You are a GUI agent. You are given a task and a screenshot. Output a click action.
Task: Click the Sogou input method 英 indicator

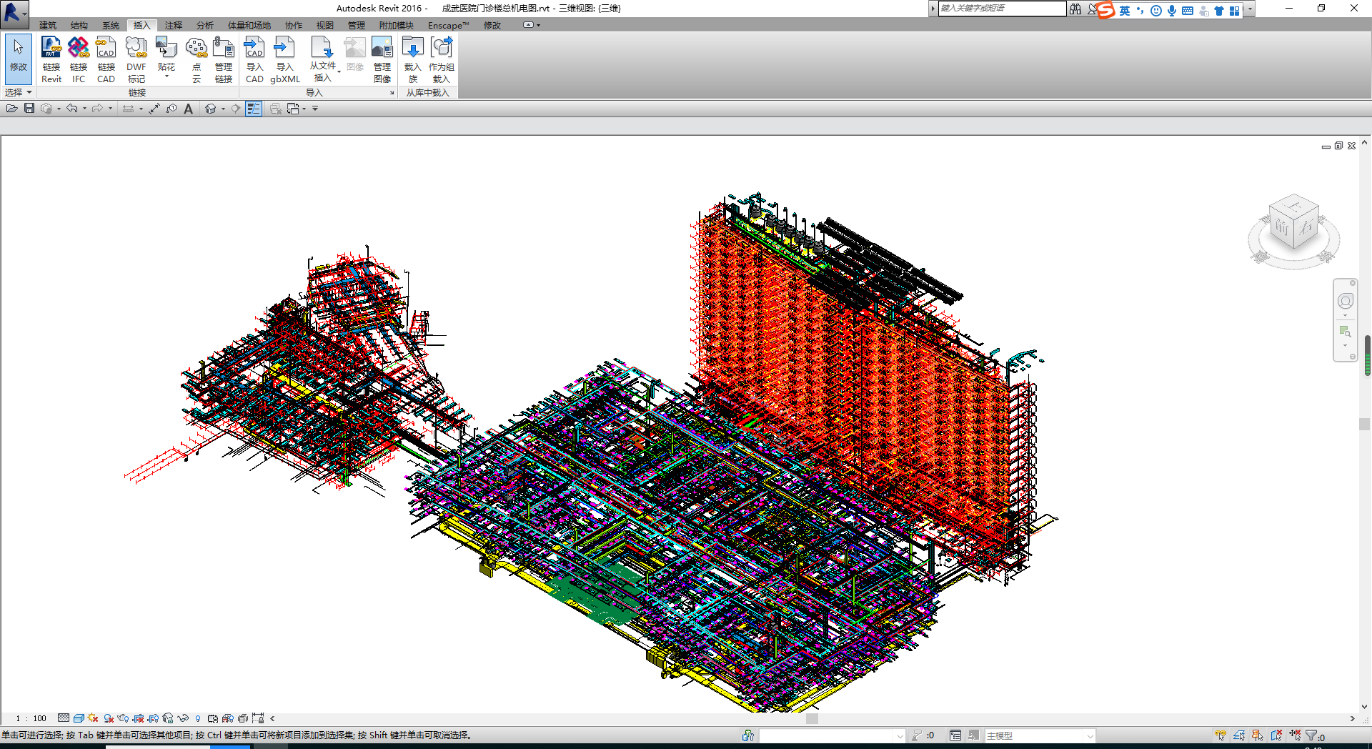(1125, 10)
